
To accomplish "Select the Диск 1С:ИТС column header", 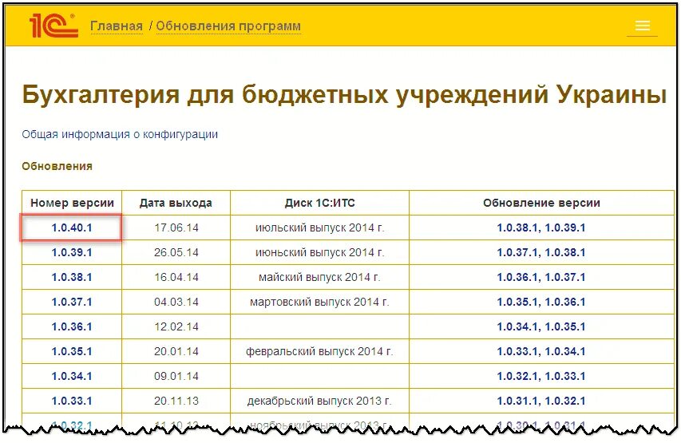I will 319,203.
